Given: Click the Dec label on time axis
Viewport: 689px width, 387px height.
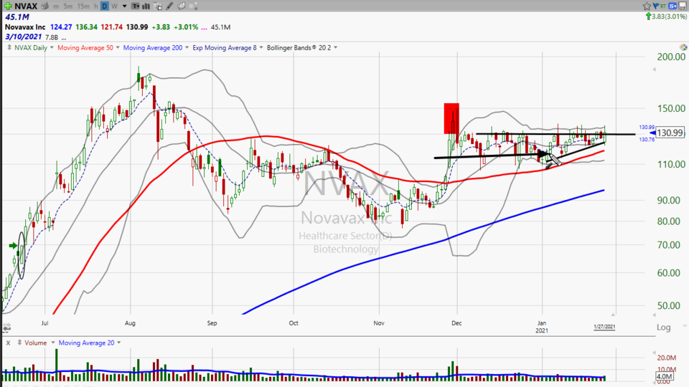Looking at the screenshot, I should click(x=456, y=323).
